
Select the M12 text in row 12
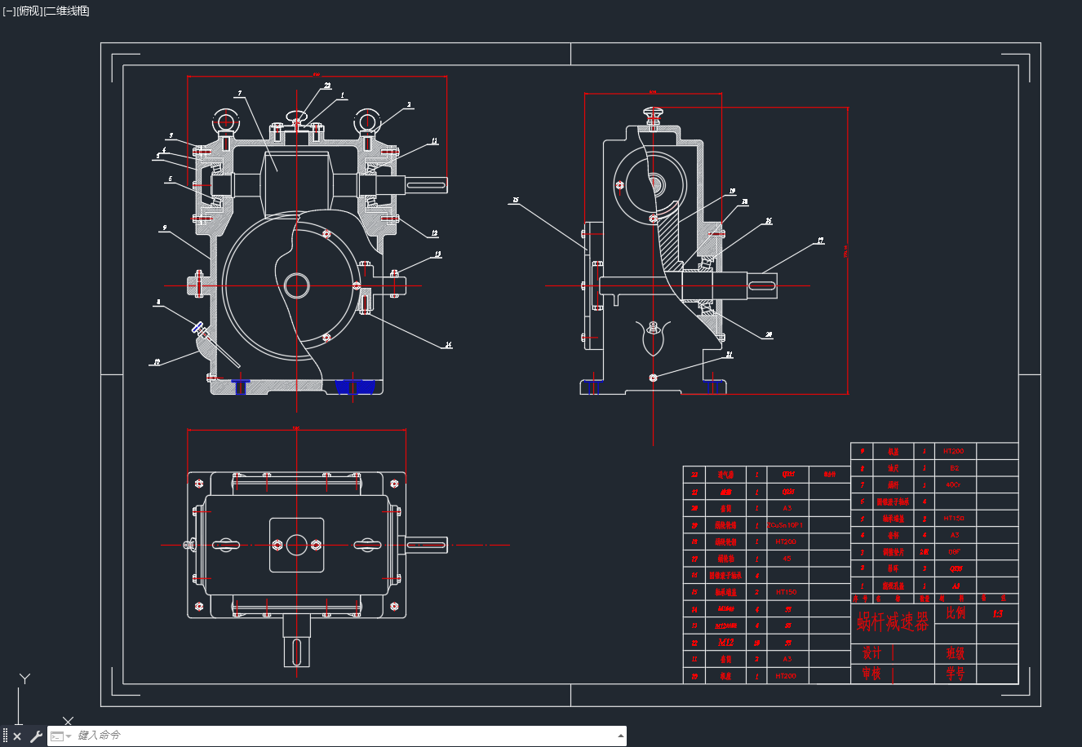click(x=725, y=643)
